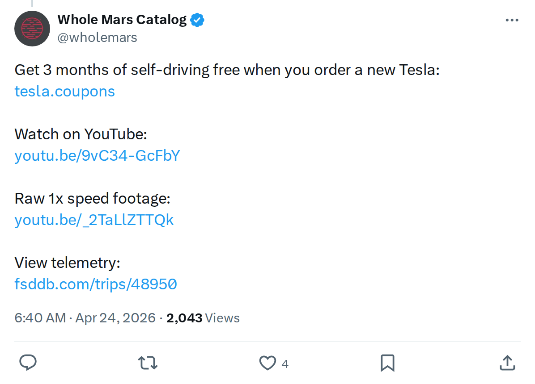Click the like count number 4

click(284, 364)
